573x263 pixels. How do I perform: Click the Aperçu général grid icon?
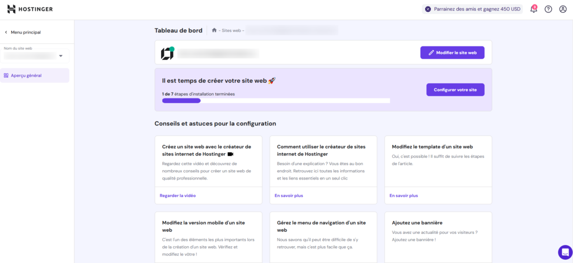pos(6,76)
